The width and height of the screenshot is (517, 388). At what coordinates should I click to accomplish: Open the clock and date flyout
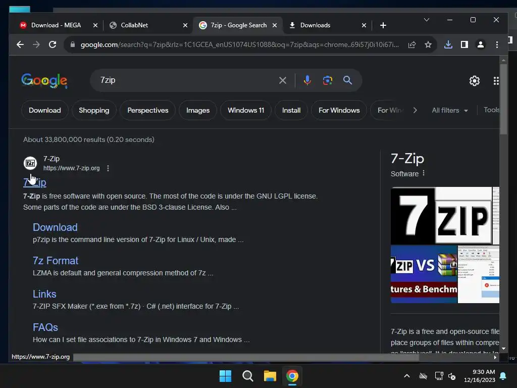point(480,376)
